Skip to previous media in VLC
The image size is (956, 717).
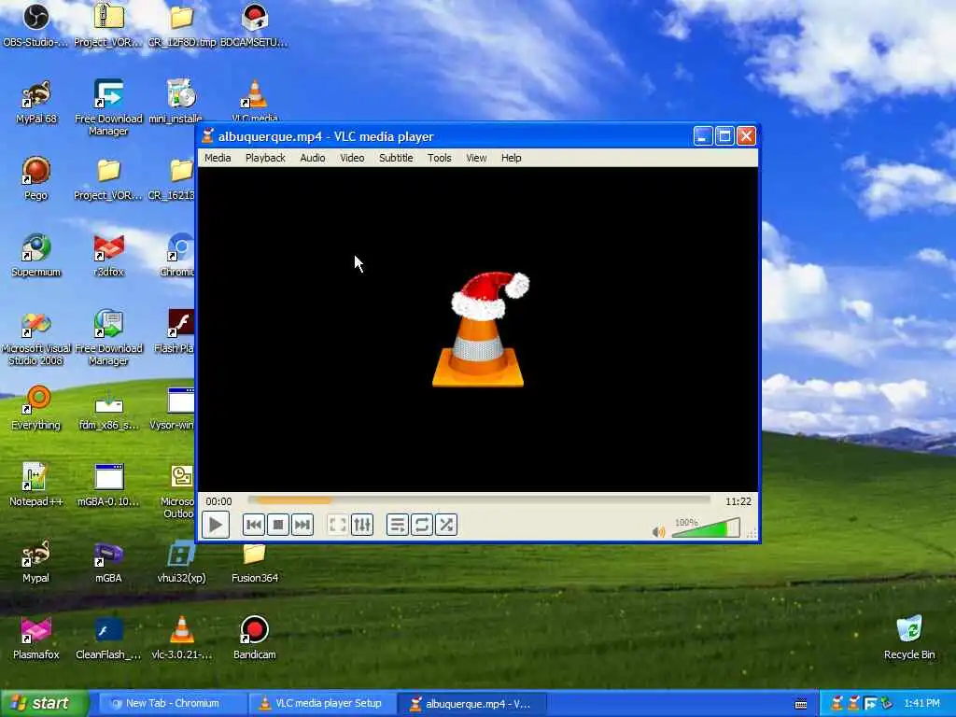click(254, 525)
